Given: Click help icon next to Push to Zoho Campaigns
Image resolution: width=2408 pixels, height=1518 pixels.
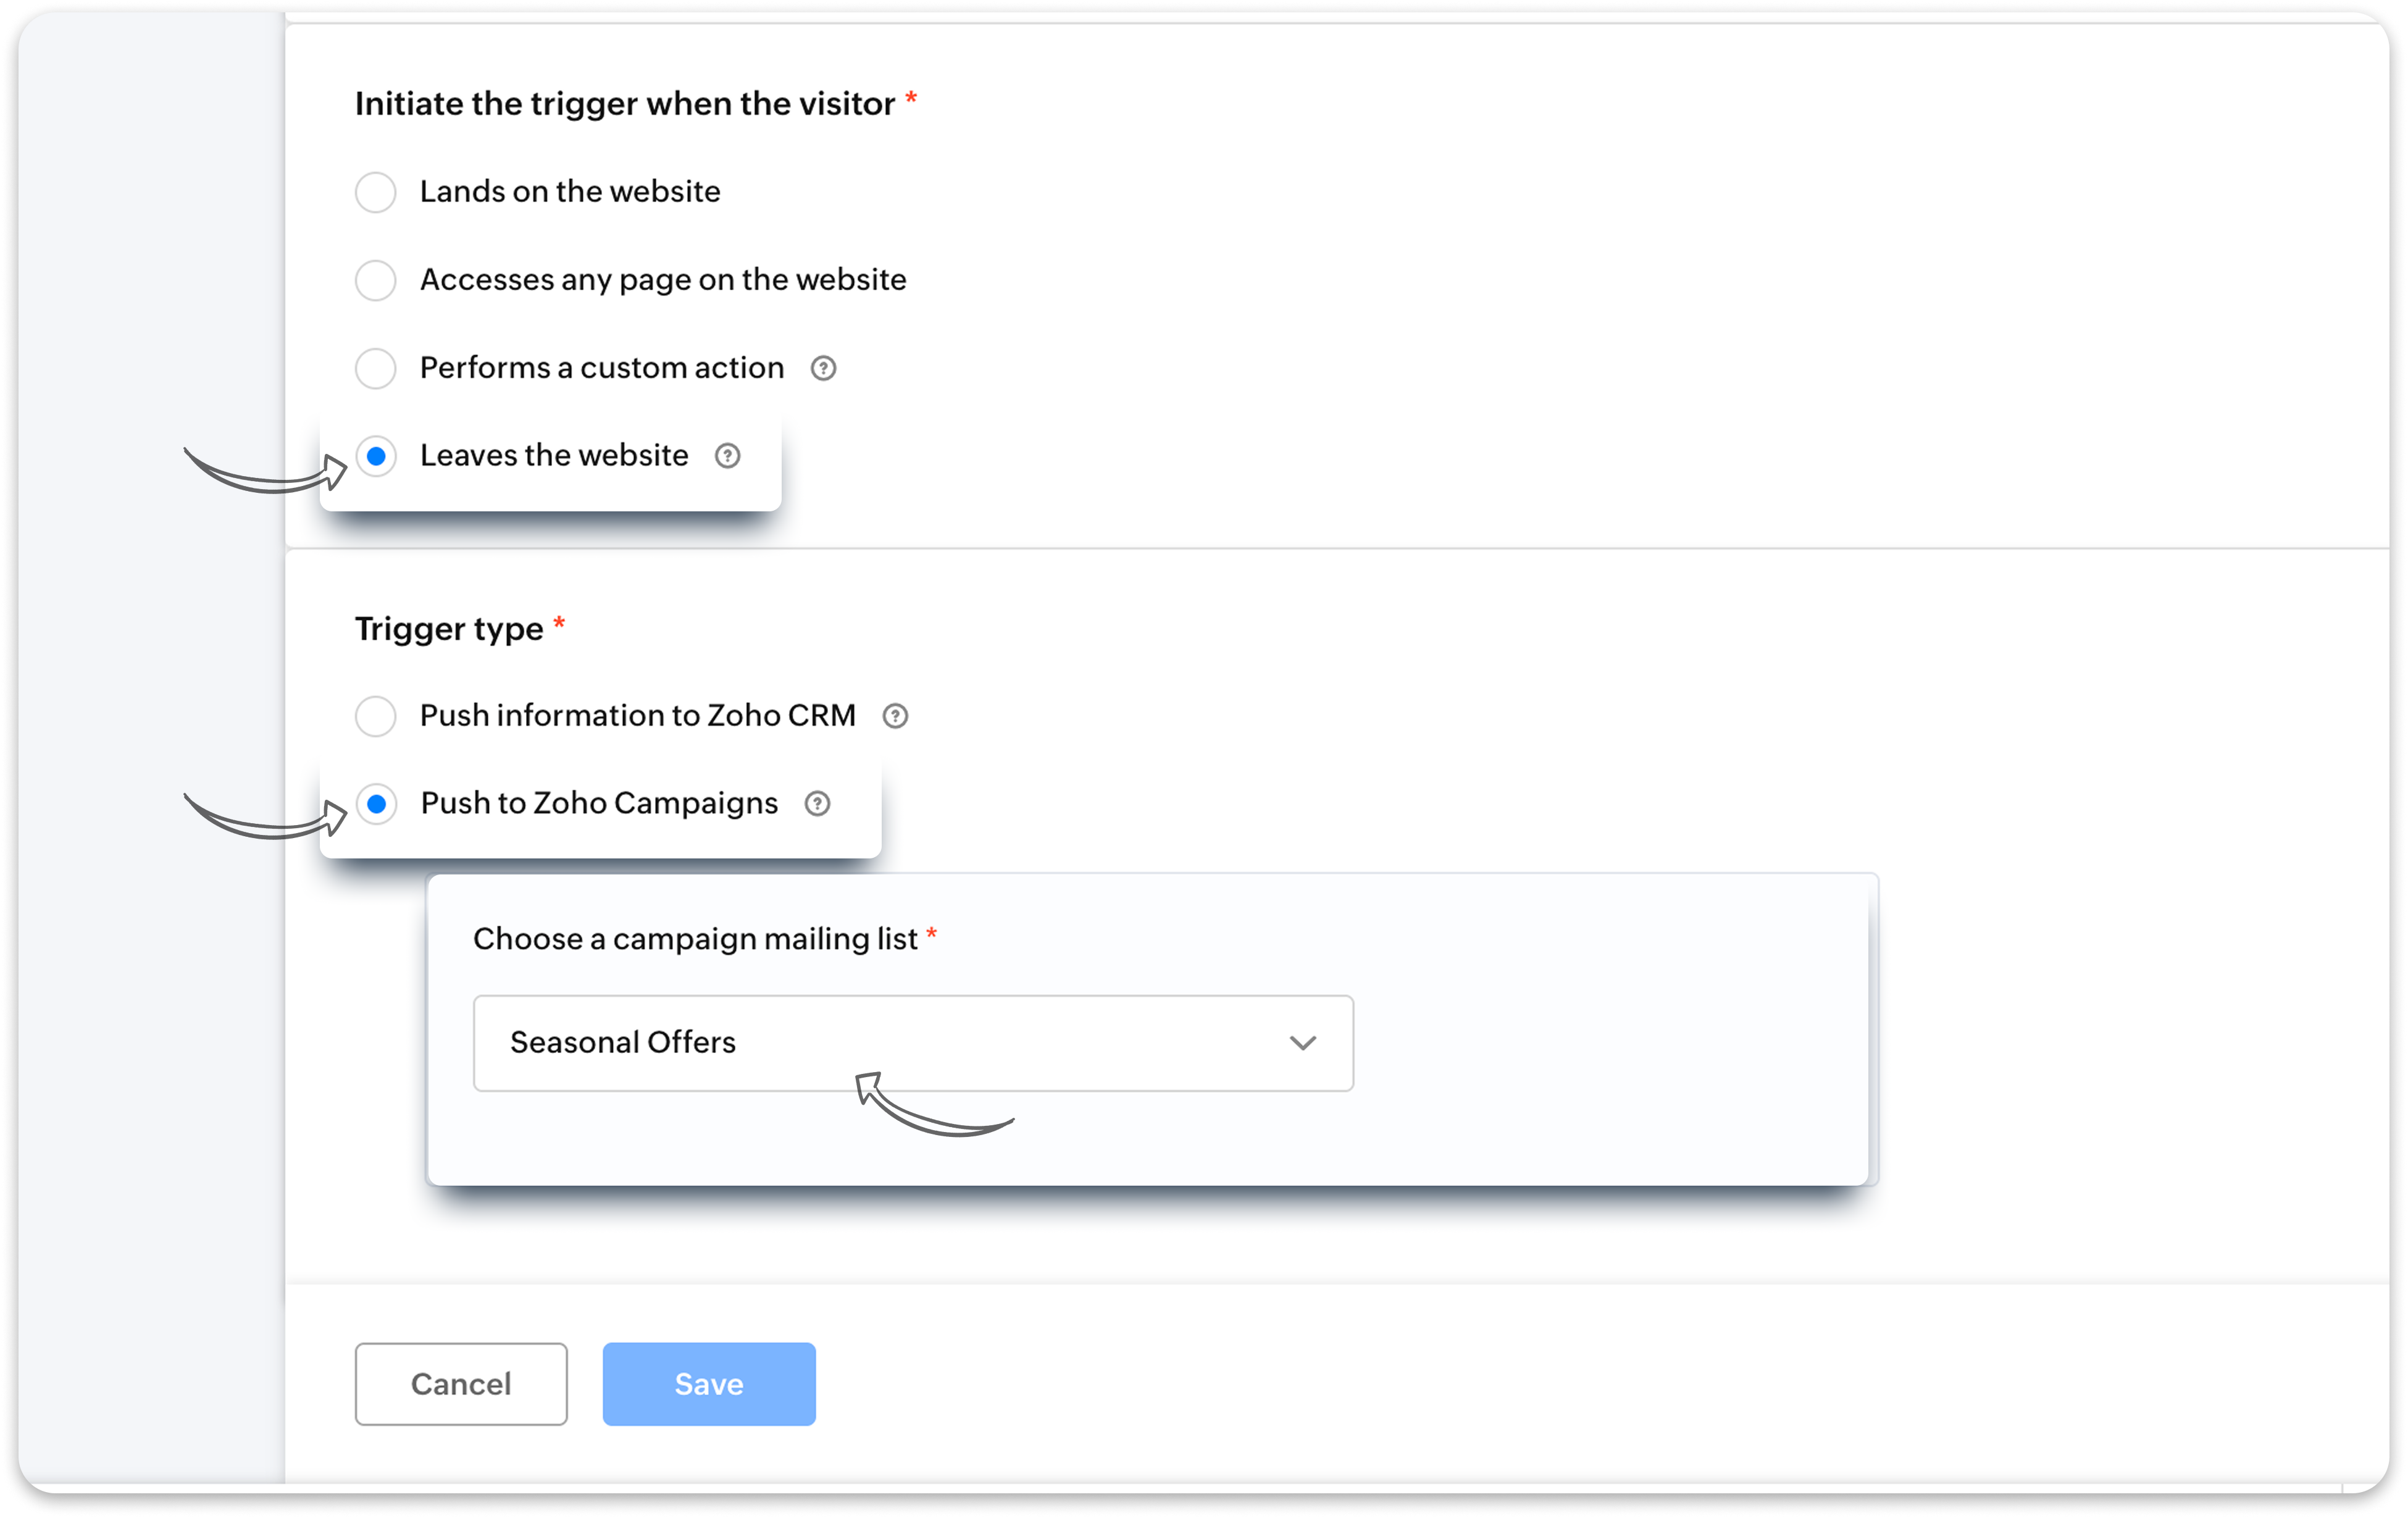Looking at the screenshot, I should (x=817, y=804).
